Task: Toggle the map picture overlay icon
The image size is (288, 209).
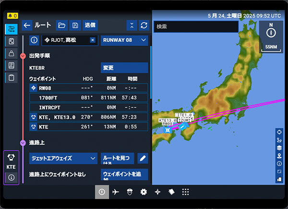Action: 279,172
